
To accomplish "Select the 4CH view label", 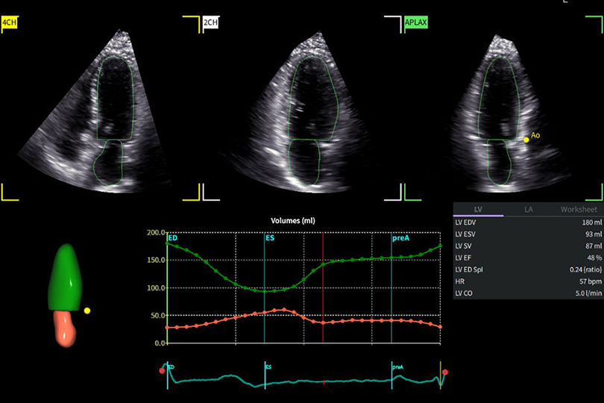I will (x=9, y=22).
